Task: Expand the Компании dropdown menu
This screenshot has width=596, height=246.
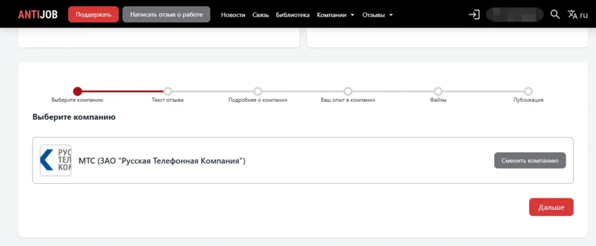Action: [336, 15]
